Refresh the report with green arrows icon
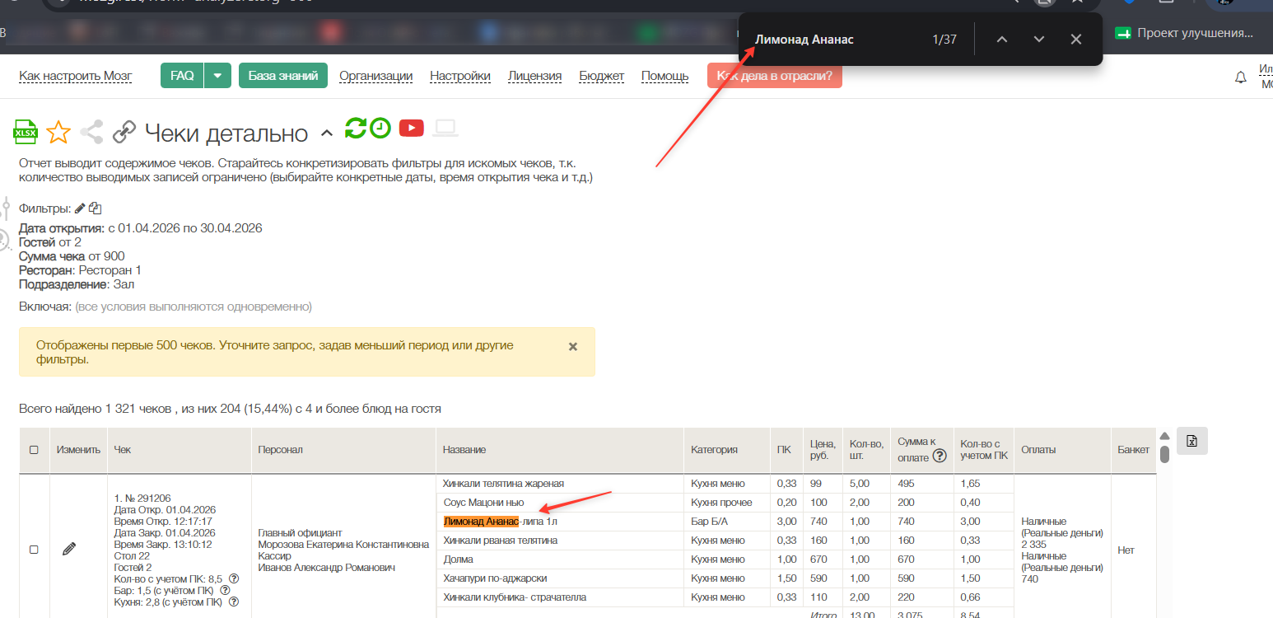1273x618 pixels. click(x=356, y=128)
